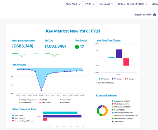Toggle EBITDA legend series in P&L chart
This screenshot has width=158, height=130.
point(43,100)
